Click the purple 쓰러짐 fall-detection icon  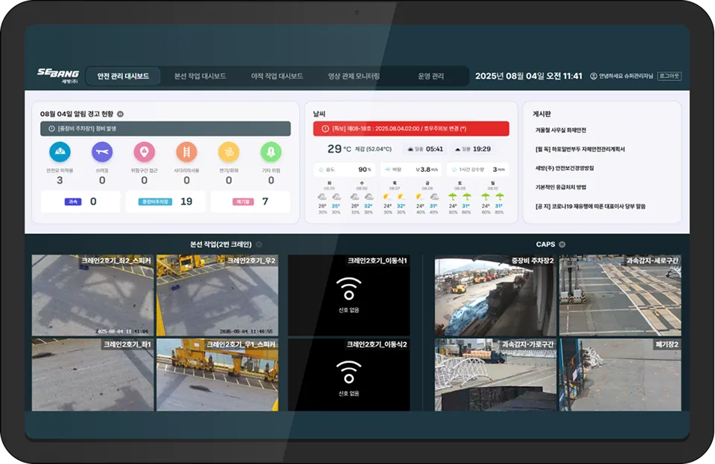[102, 152]
